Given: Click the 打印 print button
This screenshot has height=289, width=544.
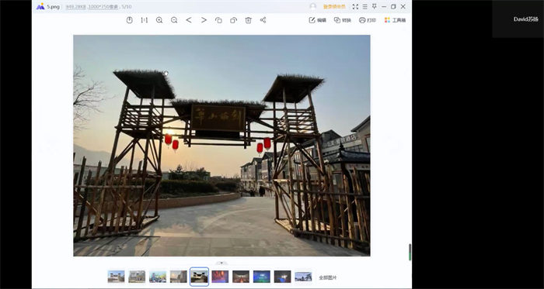Looking at the screenshot, I should pyautogui.click(x=368, y=20).
